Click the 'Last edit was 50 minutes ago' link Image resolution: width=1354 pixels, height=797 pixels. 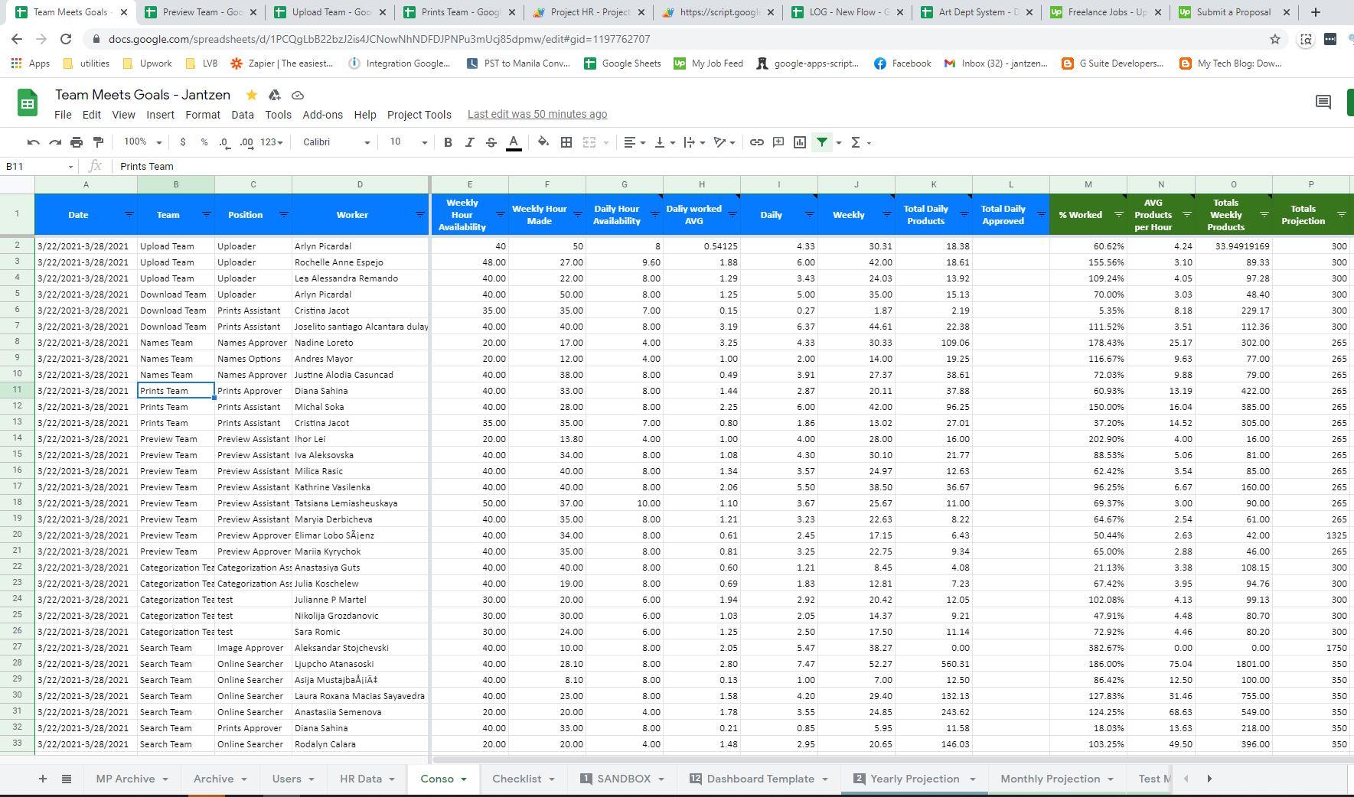pyautogui.click(x=537, y=115)
